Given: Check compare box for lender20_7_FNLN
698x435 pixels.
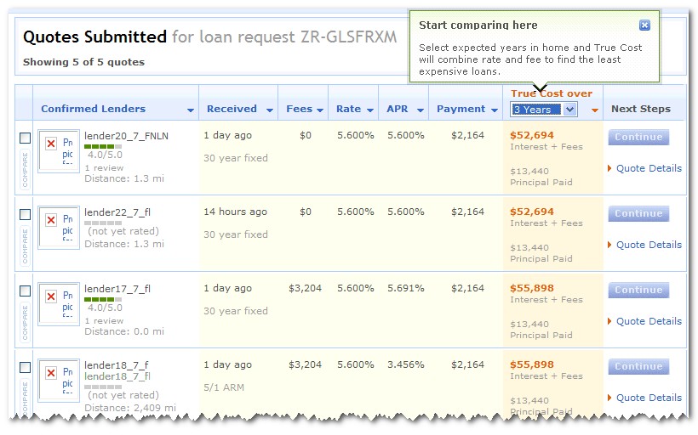Looking at the screenshot, I should [x=26, y=138].
